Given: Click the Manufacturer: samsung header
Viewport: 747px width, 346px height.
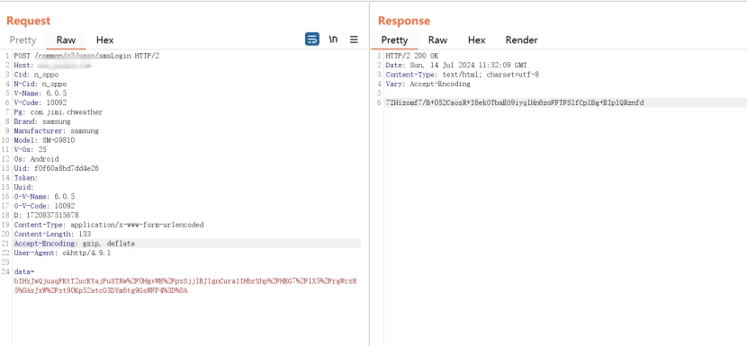Looking at the screenshot, I should pyautogui.click(x=56, y=131).
